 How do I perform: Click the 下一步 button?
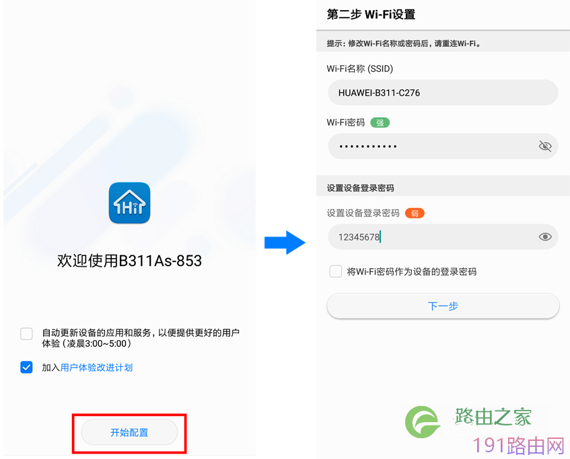(x=443, y=306)
